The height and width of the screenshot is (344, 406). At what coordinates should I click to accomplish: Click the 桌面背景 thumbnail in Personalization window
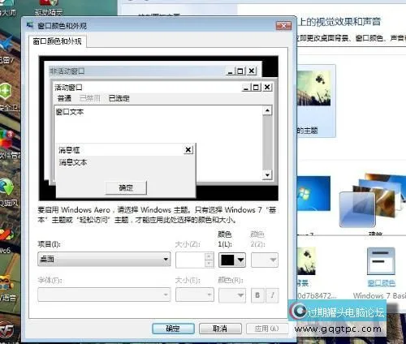(306, 261)
